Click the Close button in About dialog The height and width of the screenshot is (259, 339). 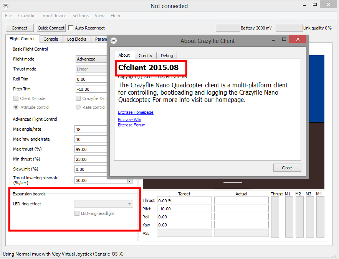point(287,168)
